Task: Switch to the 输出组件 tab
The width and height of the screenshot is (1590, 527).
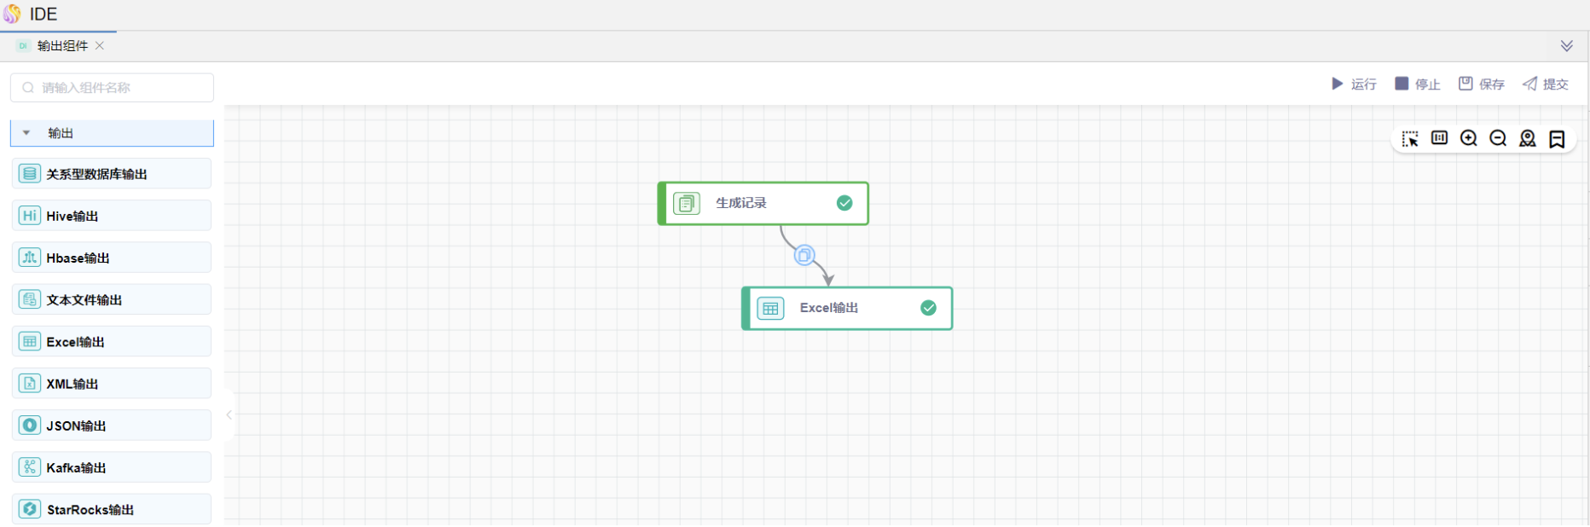Action: 62,46
